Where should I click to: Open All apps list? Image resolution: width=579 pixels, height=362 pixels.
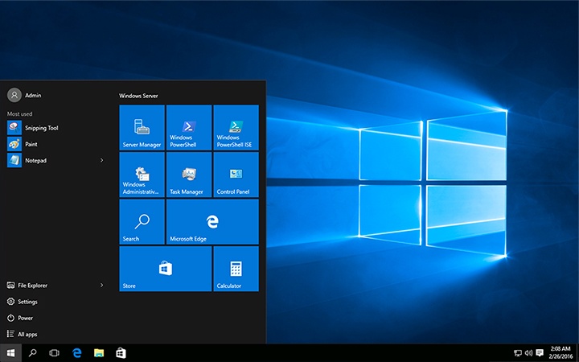click(x=23, y=335)
